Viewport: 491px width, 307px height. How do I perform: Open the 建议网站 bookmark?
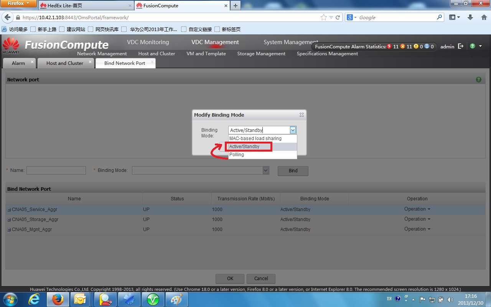[x=72, y=29]
